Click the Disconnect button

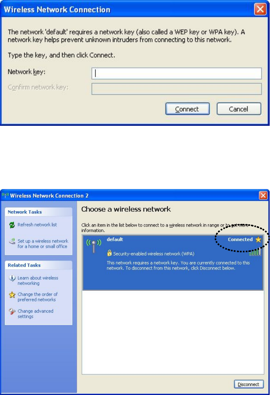(249, 385)
